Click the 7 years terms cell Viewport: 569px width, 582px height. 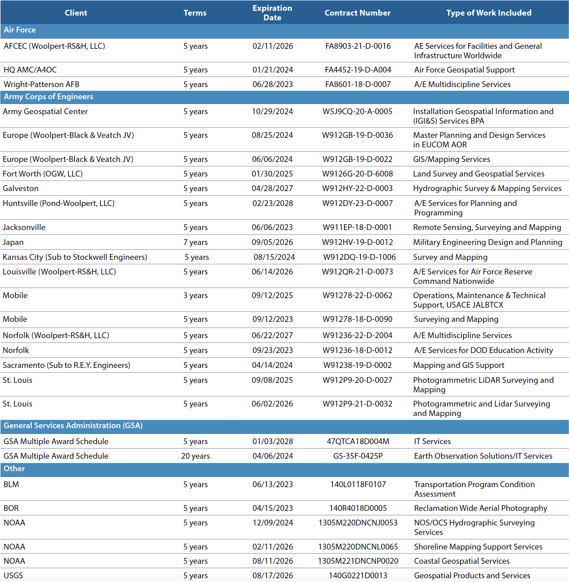196,242
